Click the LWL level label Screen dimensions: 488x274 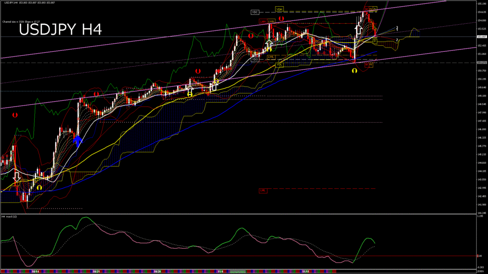[x=271, y=57]
